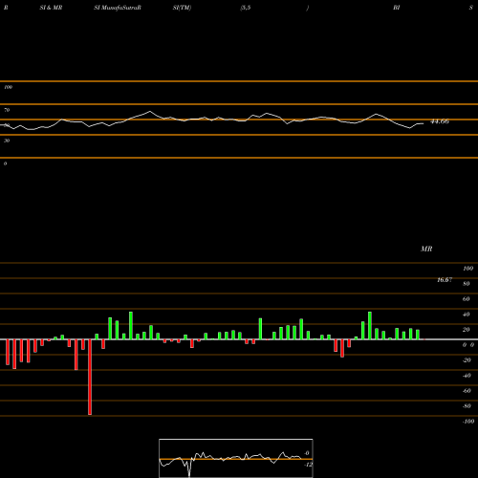The height and width of the screenshot is (478, 478).
Task: Click the '60' label on the MR axis
Action: [x=467, y=299]
